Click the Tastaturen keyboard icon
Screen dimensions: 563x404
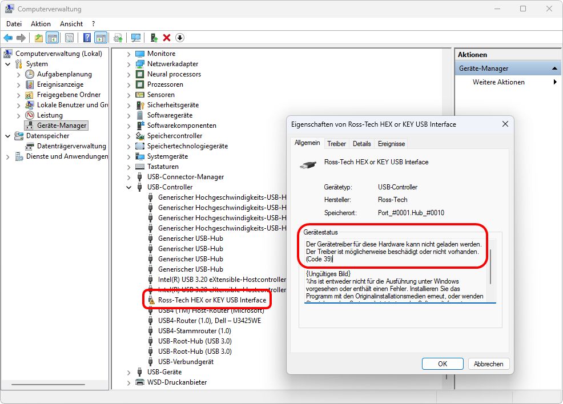(140, 167)
